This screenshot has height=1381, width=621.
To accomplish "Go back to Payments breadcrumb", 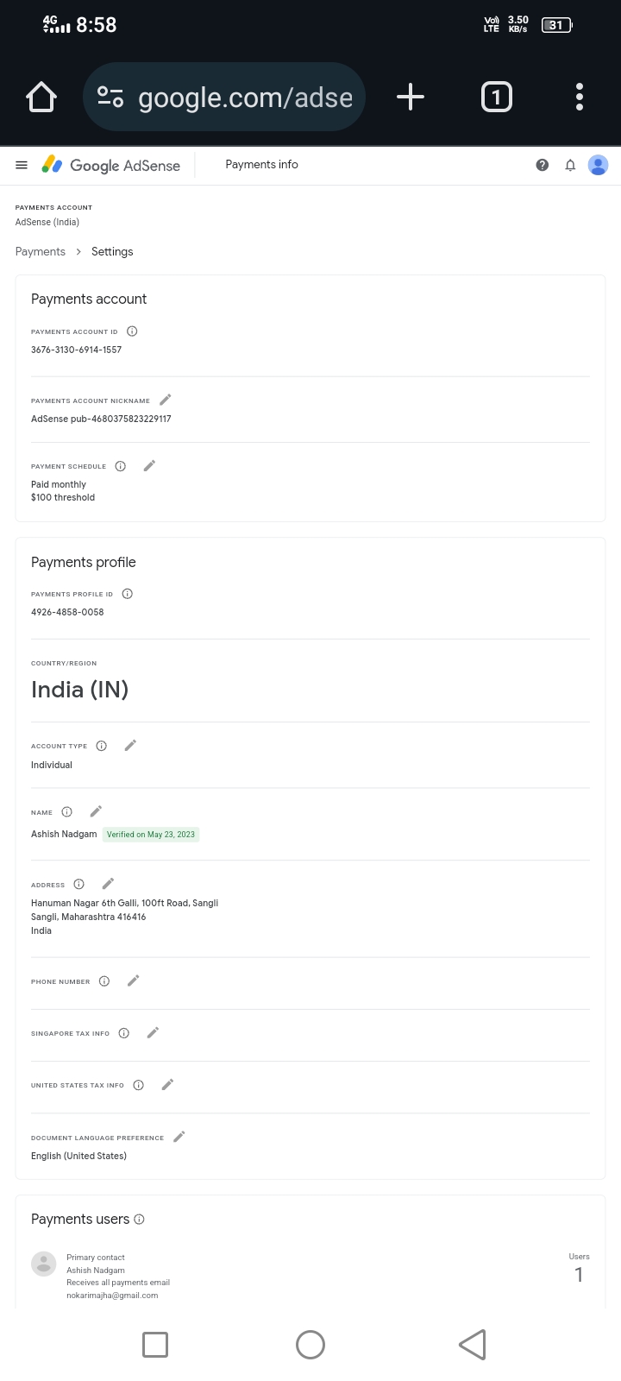I will click(41, 252).
